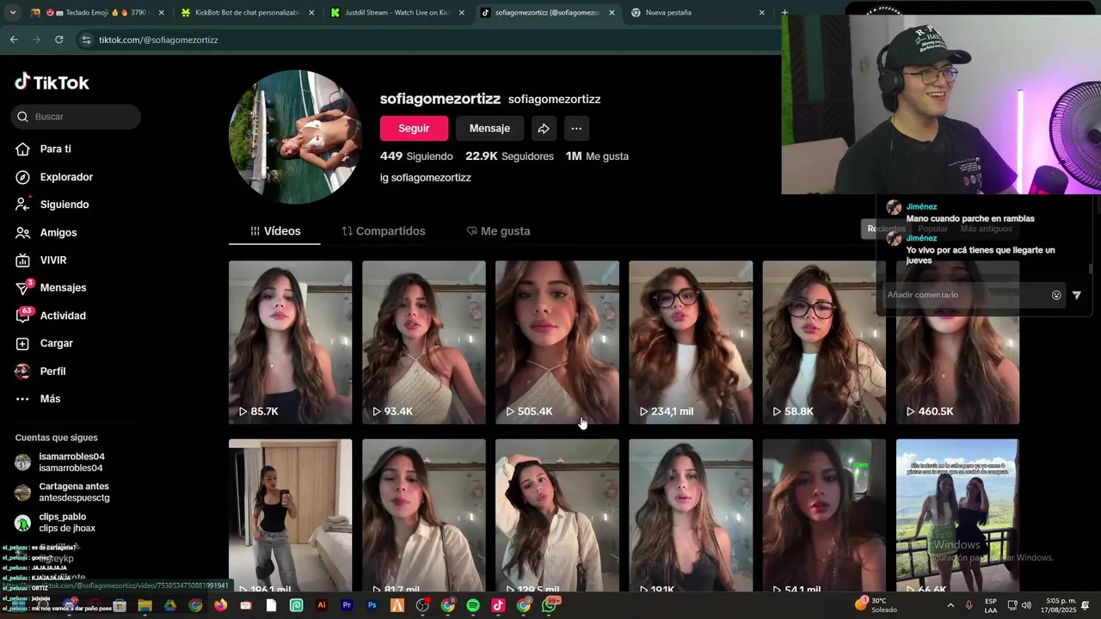Open Amigos in sidebar
Screen dimensions: 1101x619
[46, 232]
